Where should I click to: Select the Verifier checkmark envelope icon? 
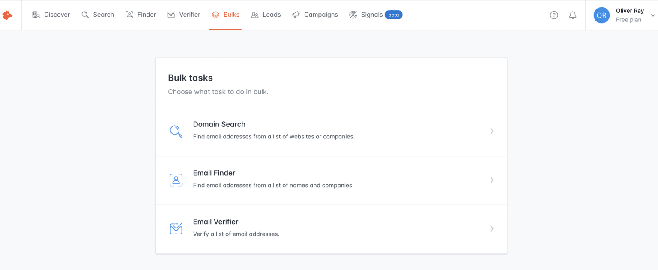click(x=170, y=14)
